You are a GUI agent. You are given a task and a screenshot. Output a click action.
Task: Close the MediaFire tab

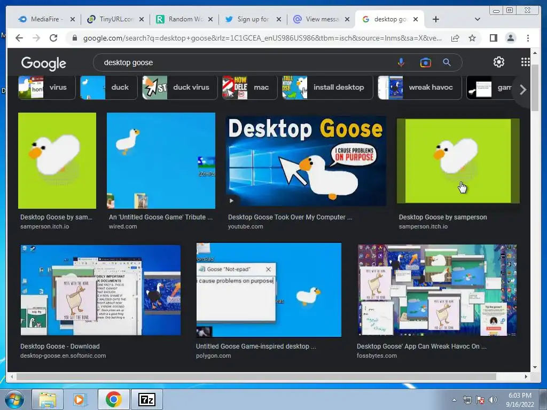coord(73,20)
